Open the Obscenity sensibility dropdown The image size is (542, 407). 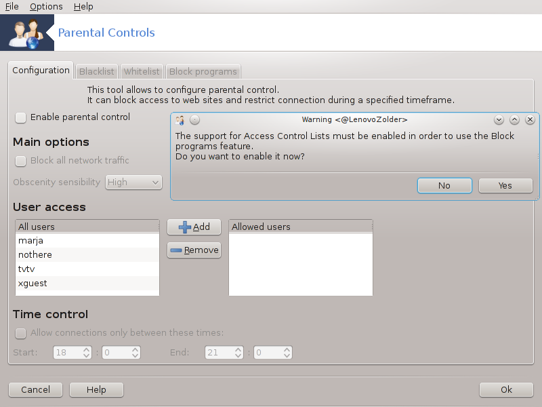tap(133, 182)
